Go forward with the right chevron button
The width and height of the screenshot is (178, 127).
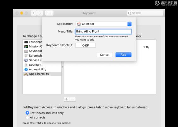pos(40,13)
